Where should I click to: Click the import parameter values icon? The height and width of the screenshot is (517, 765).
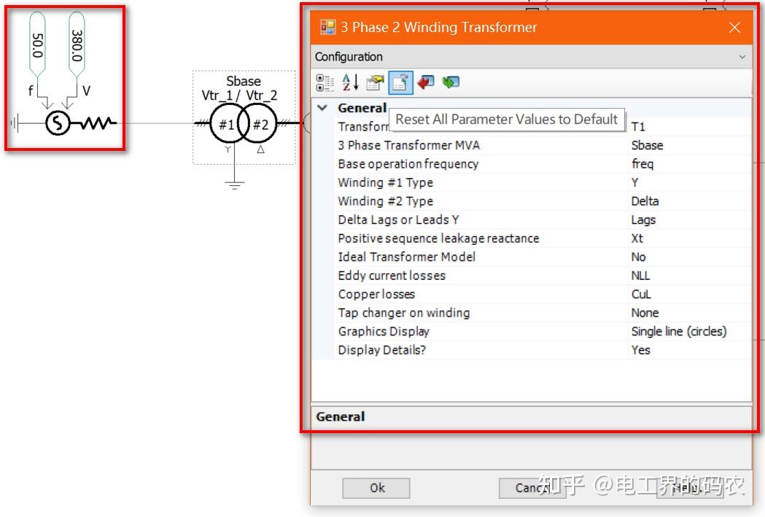click(x=373, y=82)
